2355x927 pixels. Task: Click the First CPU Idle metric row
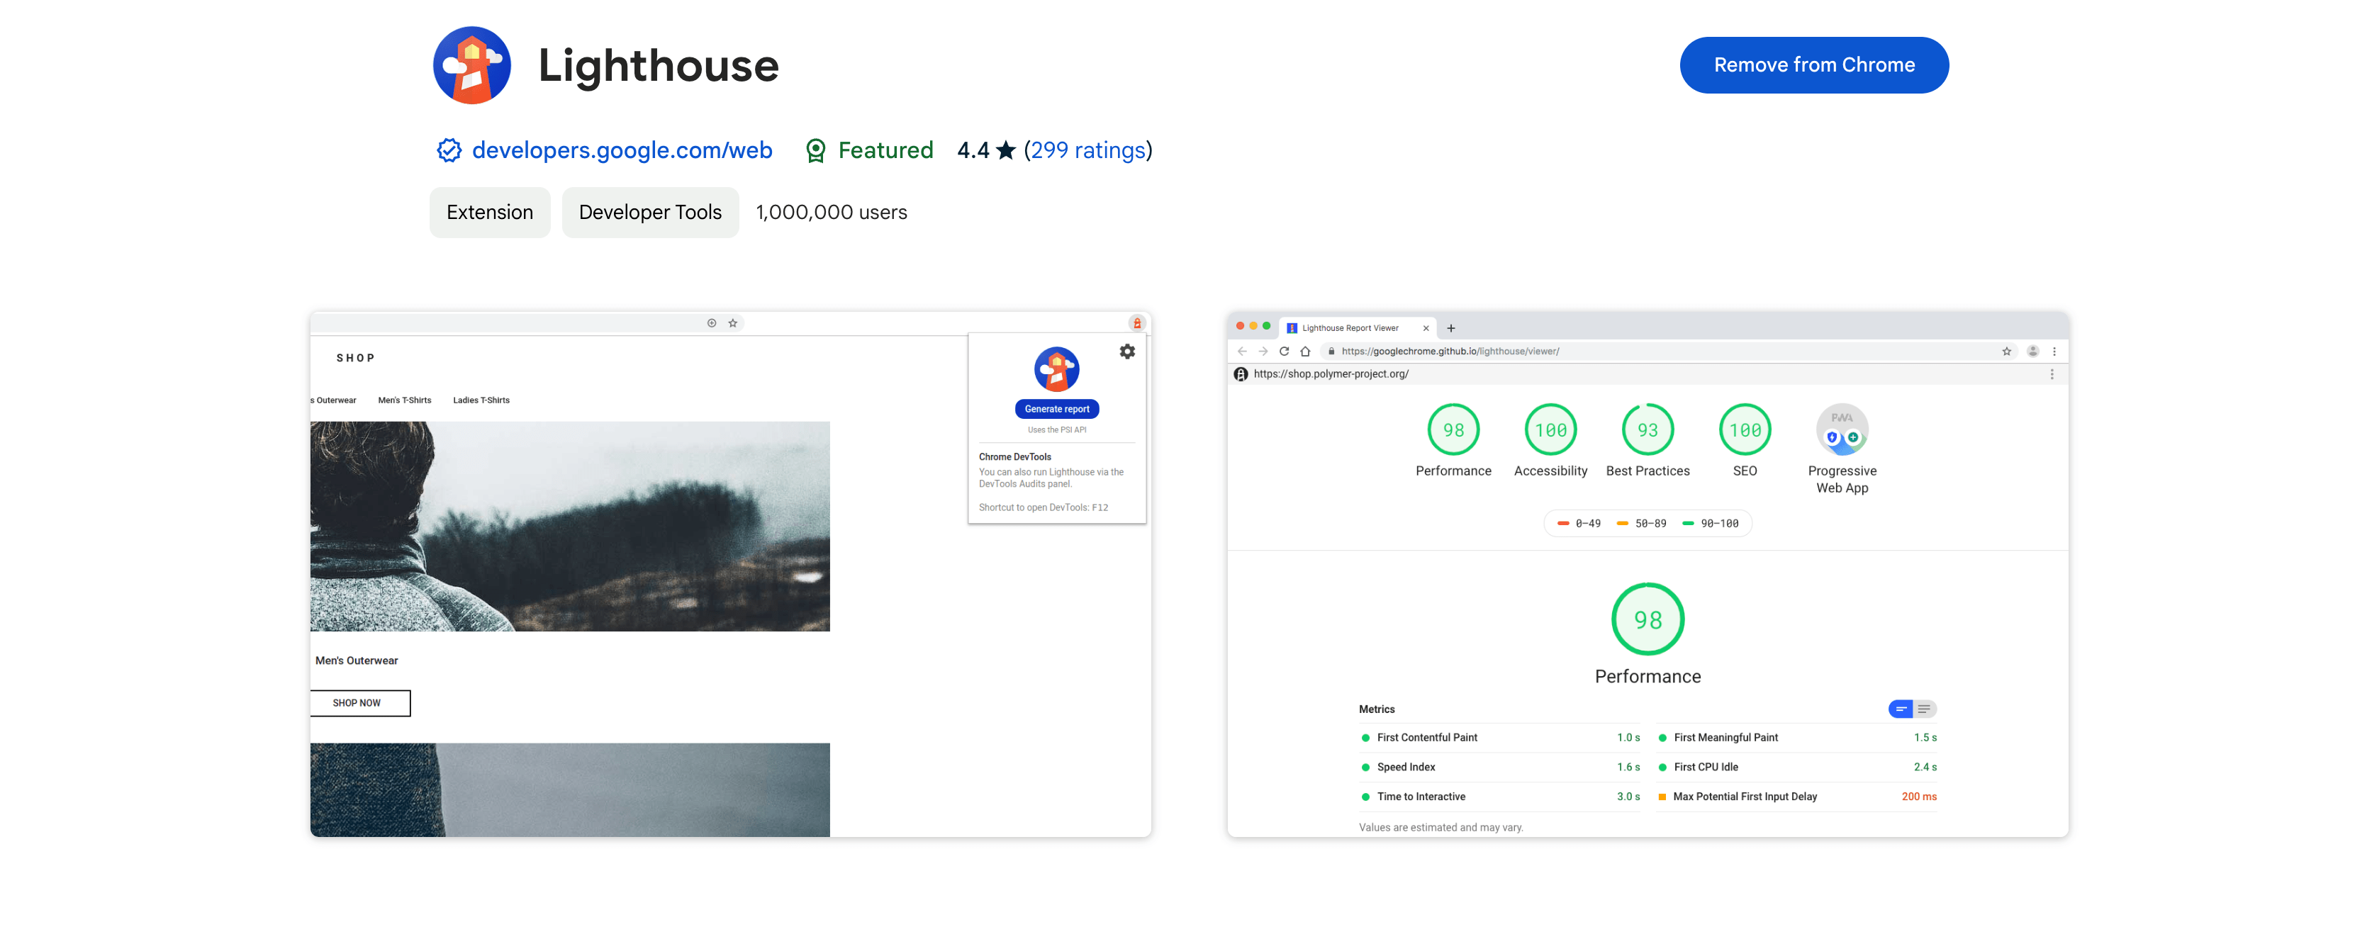coord(1796,767)
